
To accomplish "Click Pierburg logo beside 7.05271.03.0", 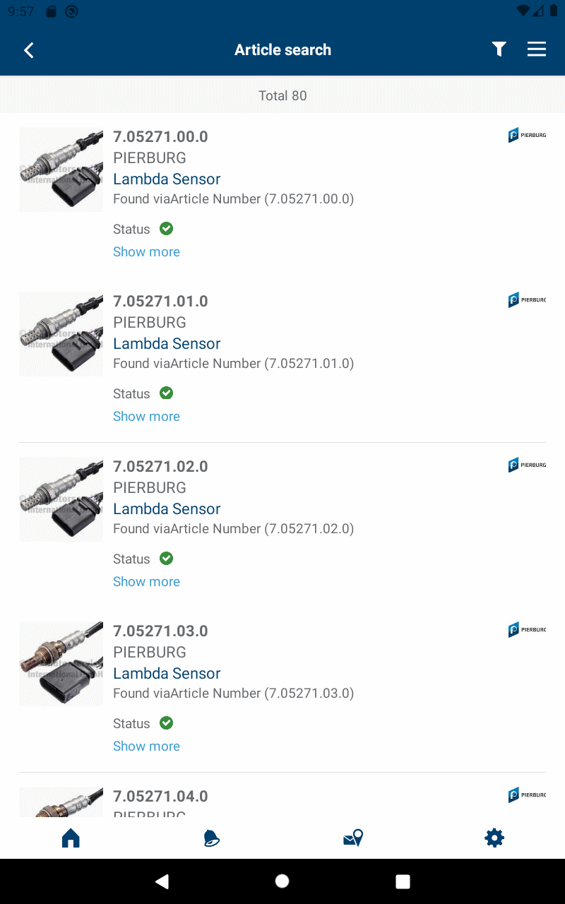I will [x=527, y=630].
